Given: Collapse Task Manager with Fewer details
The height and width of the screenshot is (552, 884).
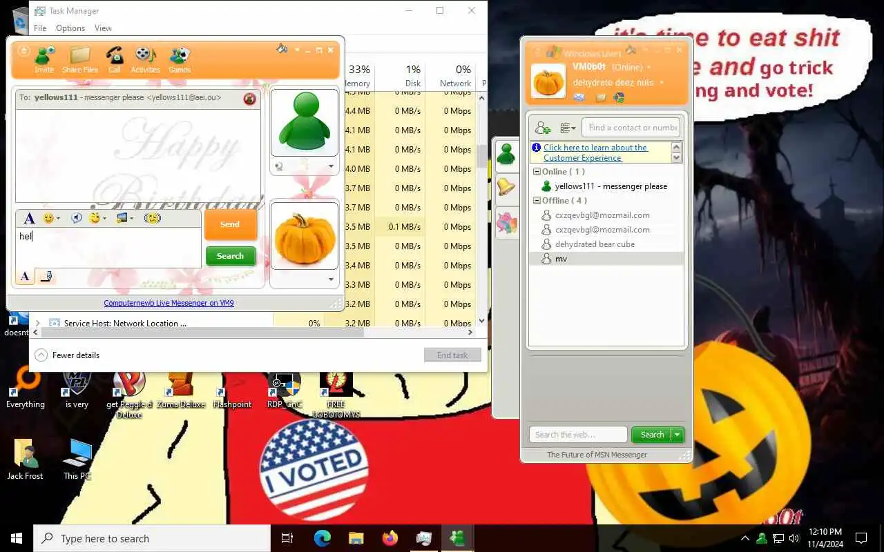Looking at the screenshot, I should pos(67,355).
